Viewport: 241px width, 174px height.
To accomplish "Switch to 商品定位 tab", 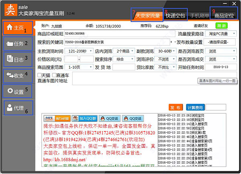I will click(224, 16).
